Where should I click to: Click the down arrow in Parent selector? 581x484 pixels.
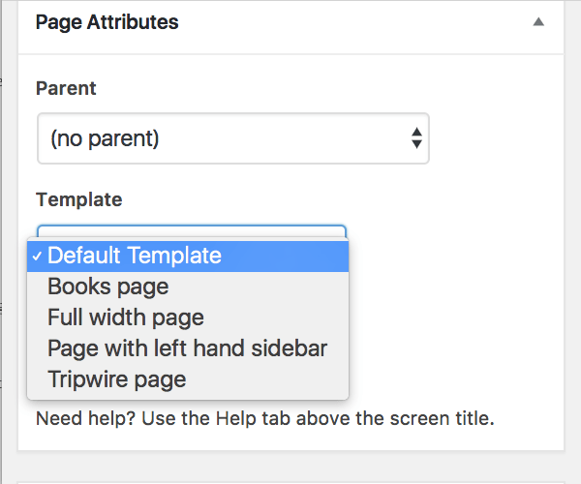click(416, 145)
